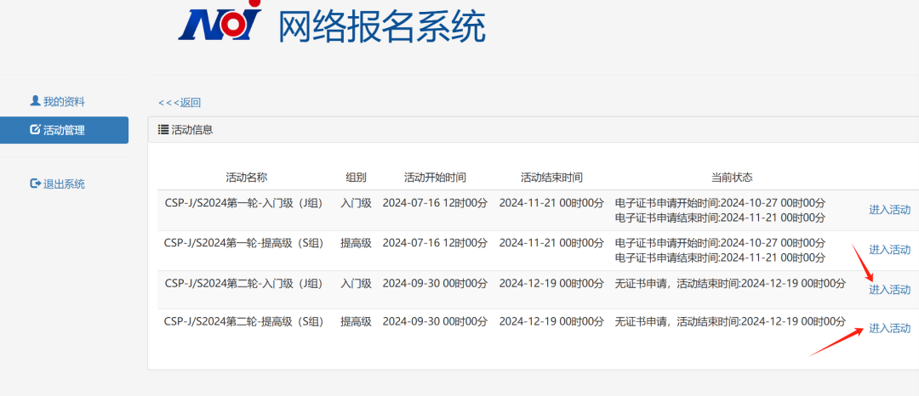Click 进入活动 for 第二轮-提高级（S组）
The height and width of the screenshot is (396, 919).
tap(890, 327)
